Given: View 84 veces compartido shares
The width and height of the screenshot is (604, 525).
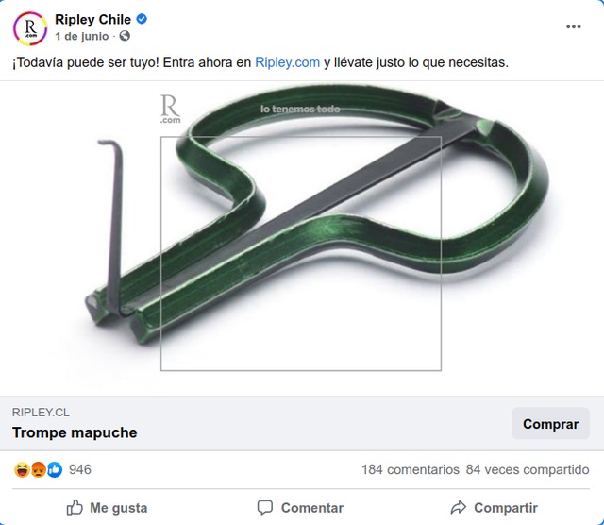Looking at the screenshot, I should click(x=528, y=469).
